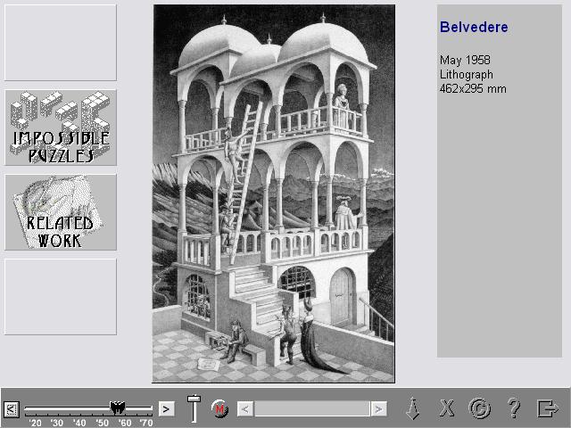Viewport: 571px width, 428px height.
Task: Click the Belvedere title text
Action: (474, 27)
